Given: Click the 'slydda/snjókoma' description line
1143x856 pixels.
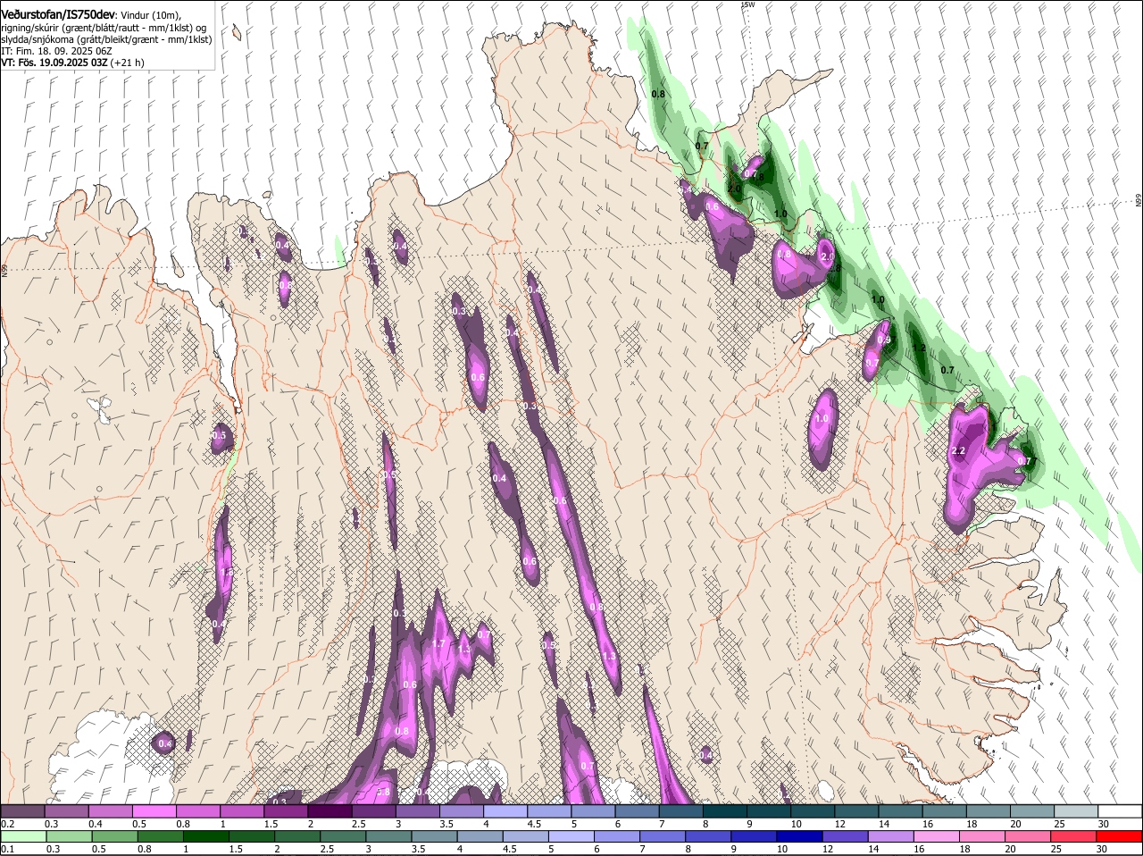Looking at the screenshot, I should click(x=106, y=39).
